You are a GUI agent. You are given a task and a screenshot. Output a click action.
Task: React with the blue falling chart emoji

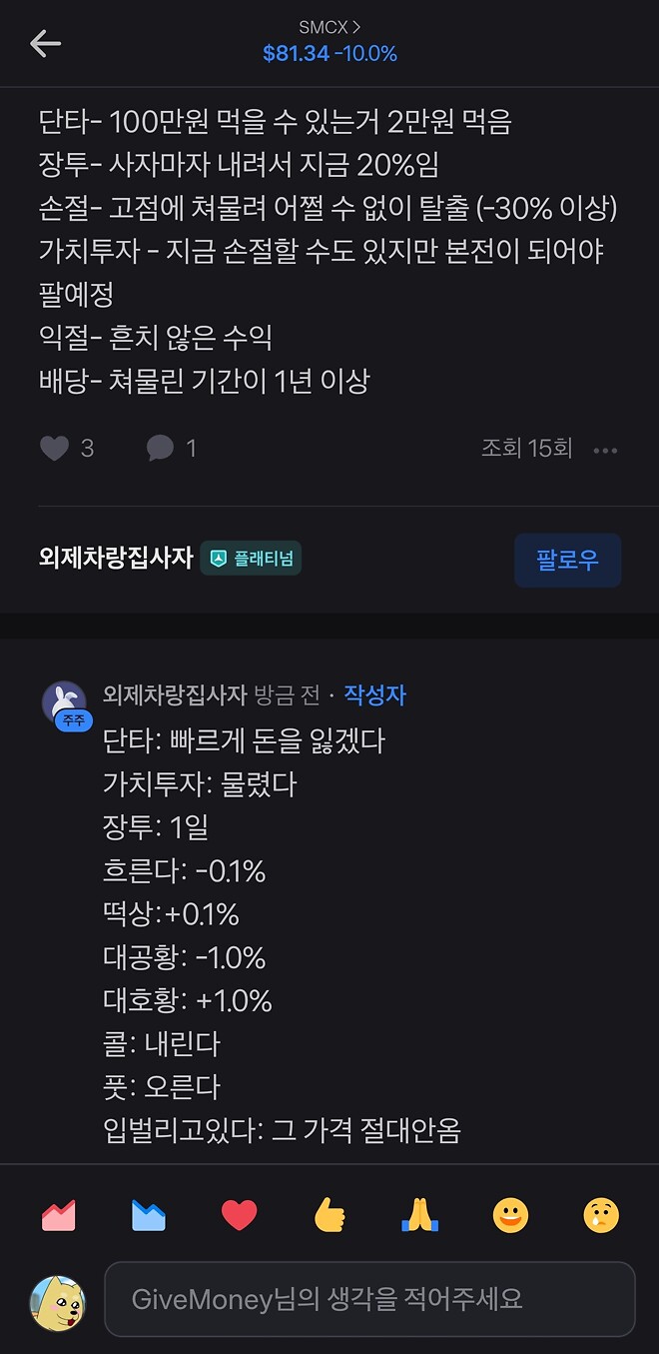coord(149,1214)
